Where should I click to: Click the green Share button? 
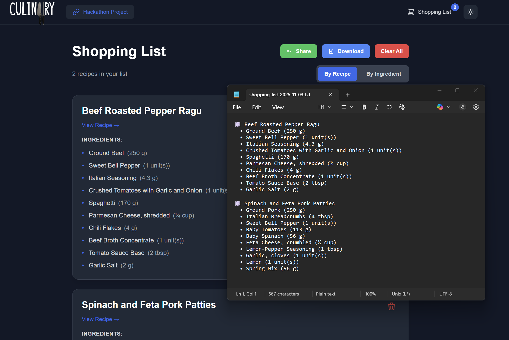coord(299,51)
